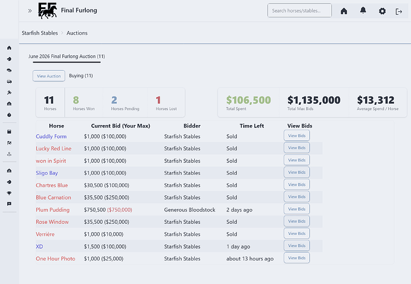The width and height of the screenshot is (411, 284).
Task: Switch to the Buying (11) tab
Action: [81, 76]
